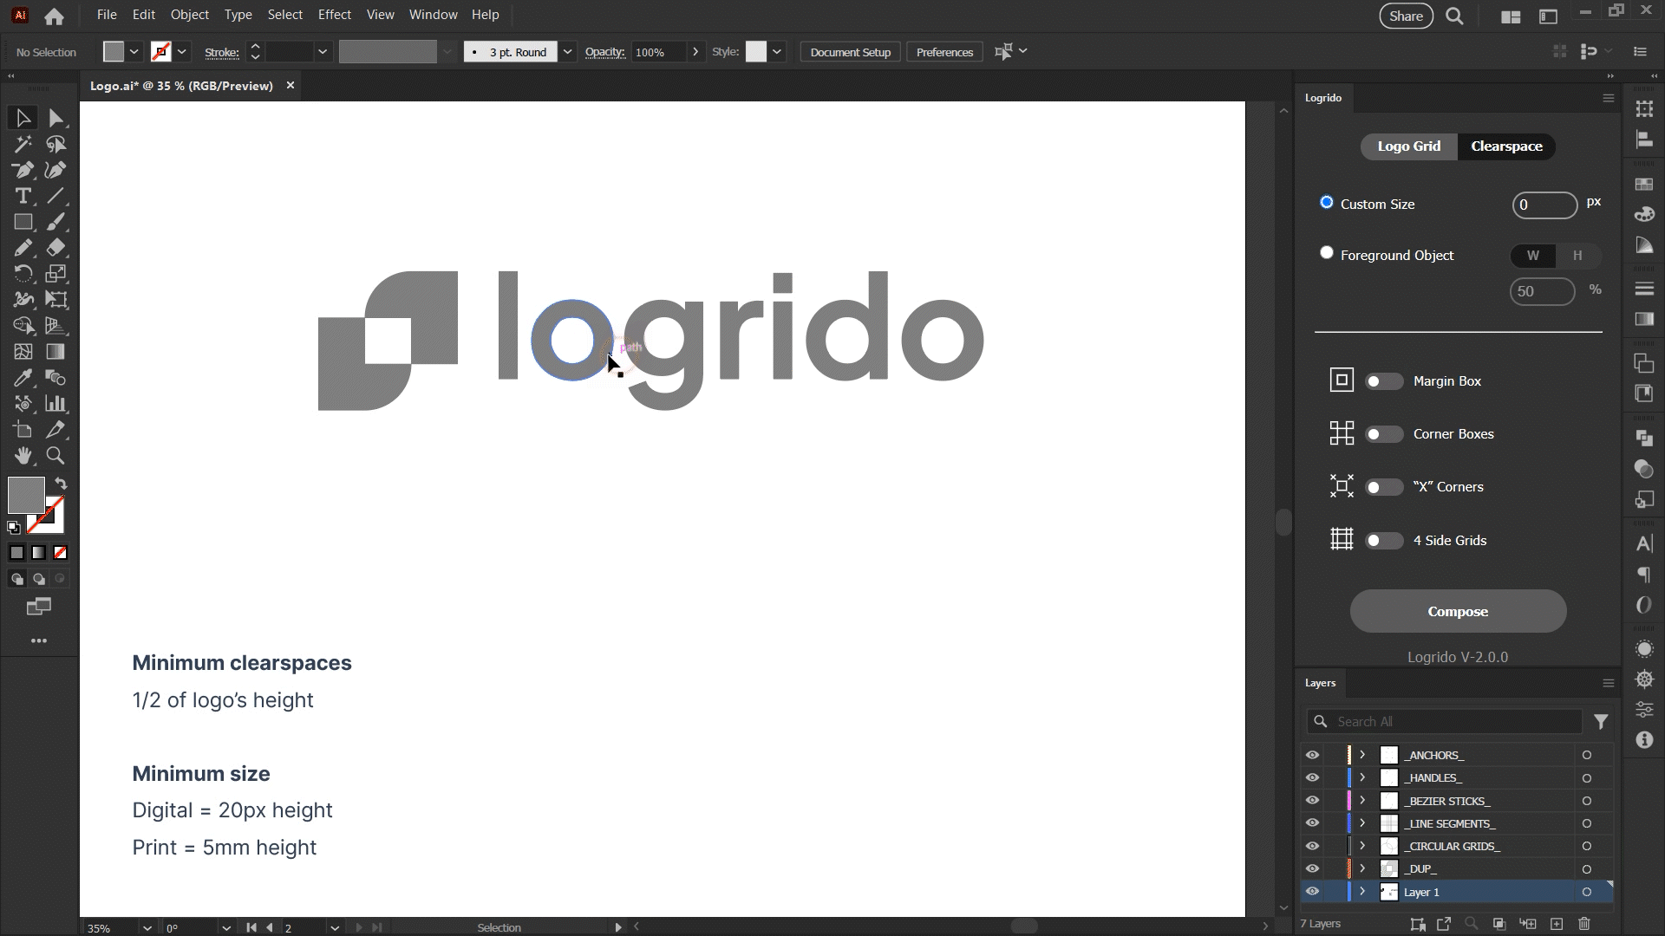
Task: Click the Pen tool
Action: click(x=23, y=170)
